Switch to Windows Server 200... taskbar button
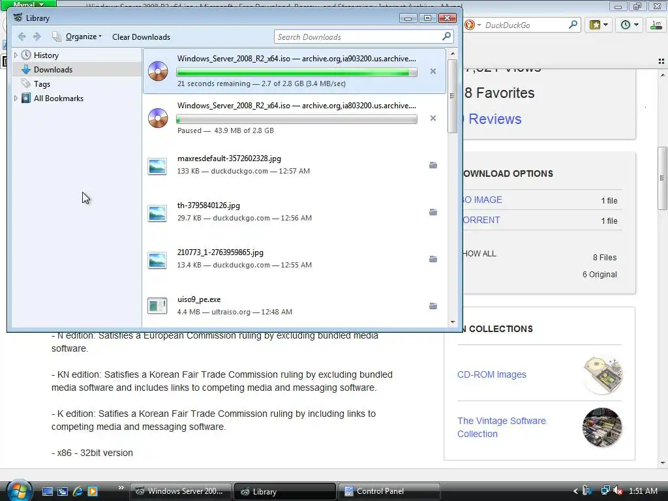Image resolution: width=668 pixels, height=501 pixels. click(181, 491)
